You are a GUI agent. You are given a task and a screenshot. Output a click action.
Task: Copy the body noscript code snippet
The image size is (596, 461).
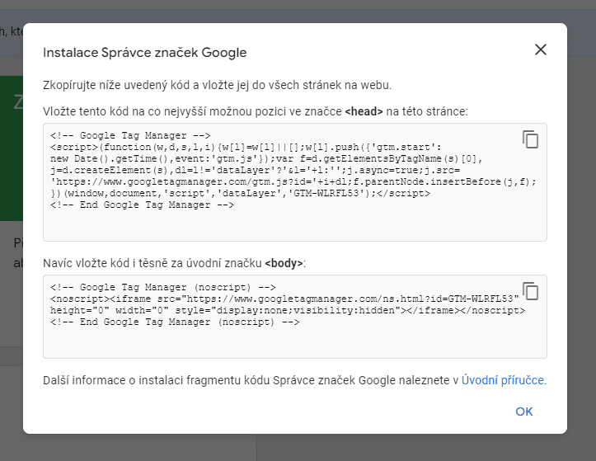tap(530, 291)
